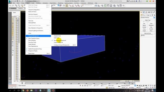Toggle the highlighted Keyboard Shortcut Override icon

tap(67, 6)
